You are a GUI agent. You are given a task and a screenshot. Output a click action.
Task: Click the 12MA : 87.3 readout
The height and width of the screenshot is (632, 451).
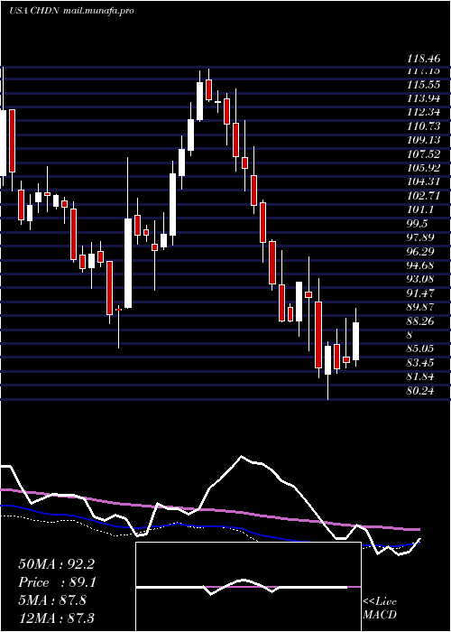[x=56, y=618]
